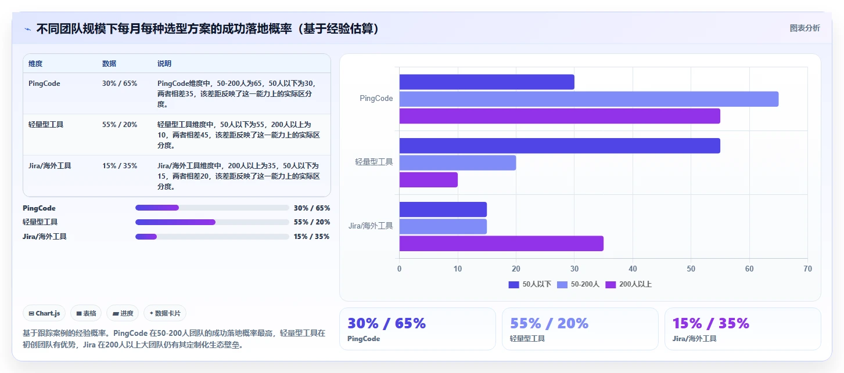Click the PingCode 50人以下 bar at 30
844x373 pixels.
487,82
